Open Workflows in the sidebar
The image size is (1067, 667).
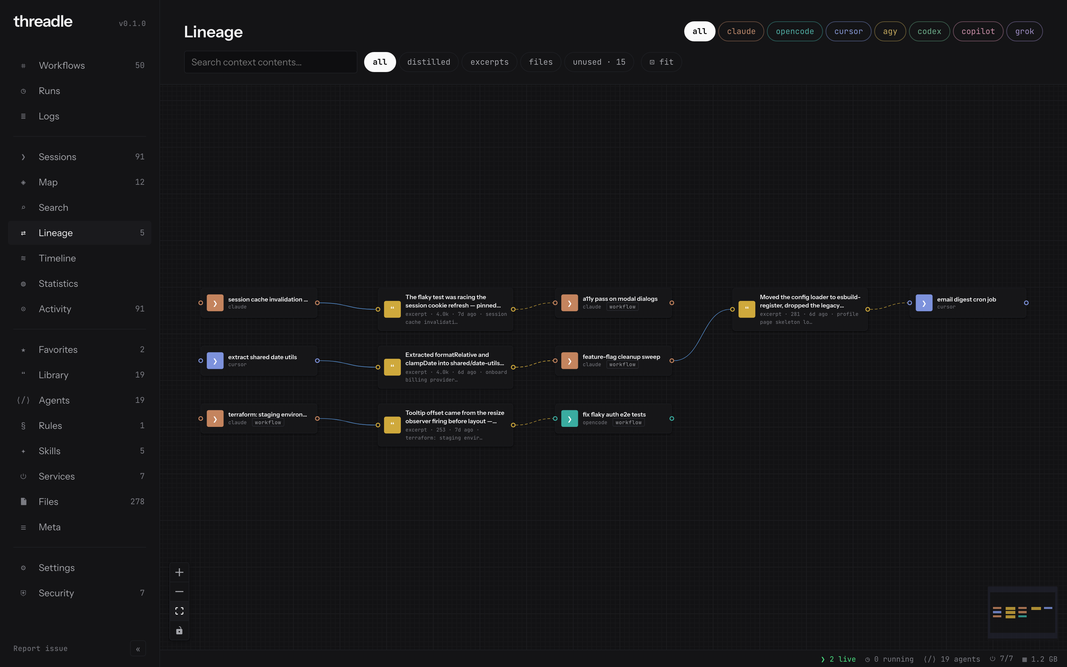point(80,65)
